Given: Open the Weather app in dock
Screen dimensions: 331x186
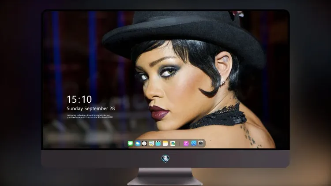Looking at the screenshot, I should point(138,143).
